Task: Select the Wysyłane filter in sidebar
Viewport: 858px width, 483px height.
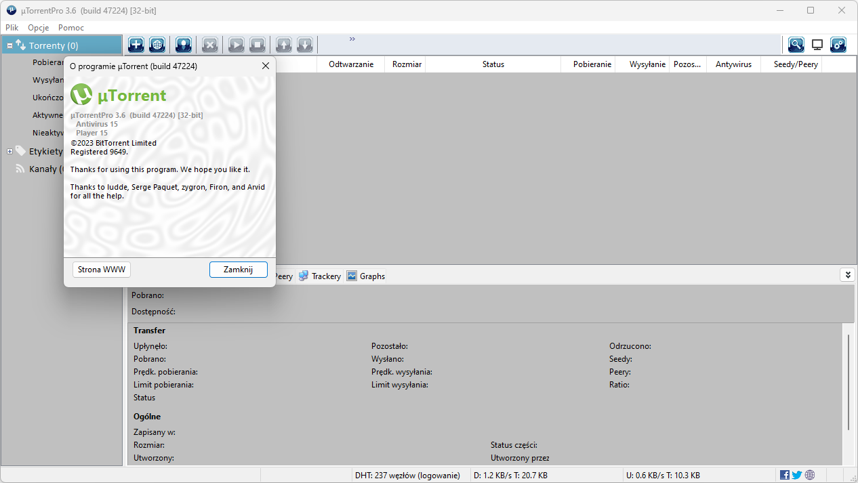Action: coord(47,80)
